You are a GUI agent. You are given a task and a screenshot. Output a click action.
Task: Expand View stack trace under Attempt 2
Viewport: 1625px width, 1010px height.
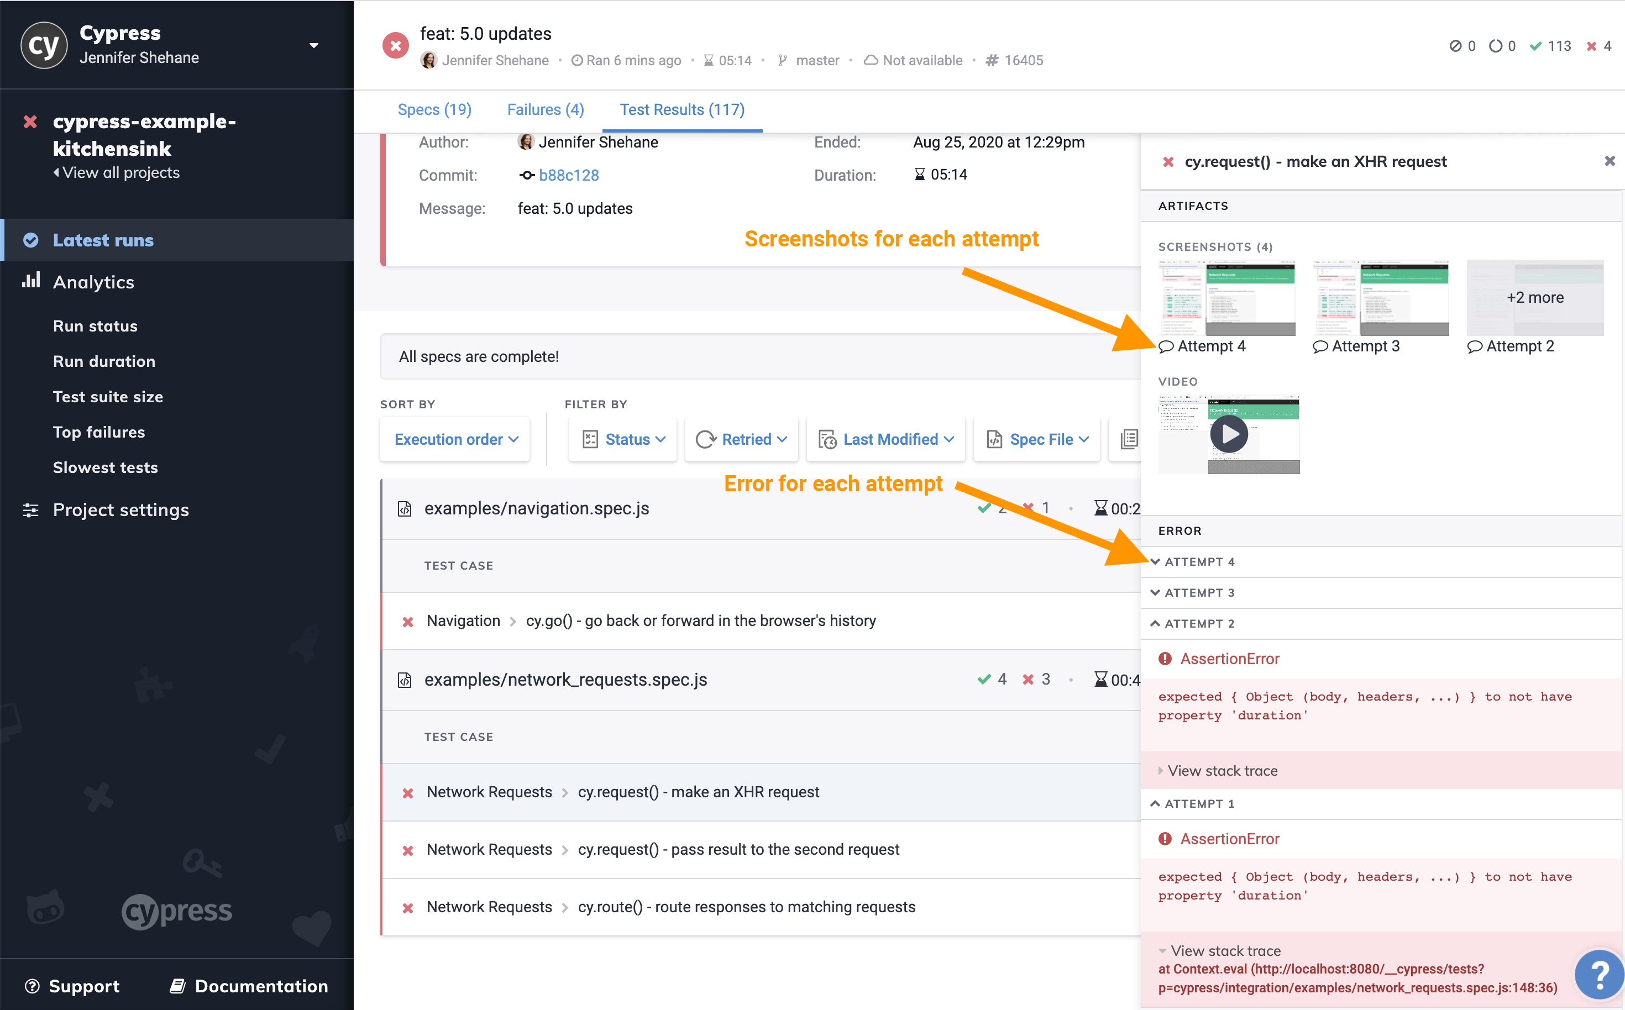coord(1222,770)
